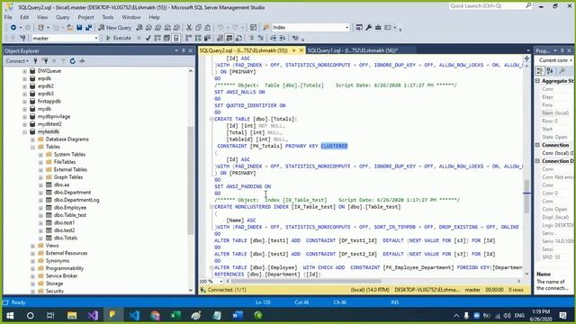The image size is (576, 324).
Task: Execute the current SQL query
Action: (118, 38)
